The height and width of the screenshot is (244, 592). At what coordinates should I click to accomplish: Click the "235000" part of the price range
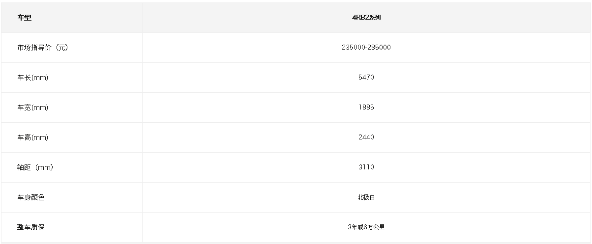pyautogui.click(x=353, y=48)
